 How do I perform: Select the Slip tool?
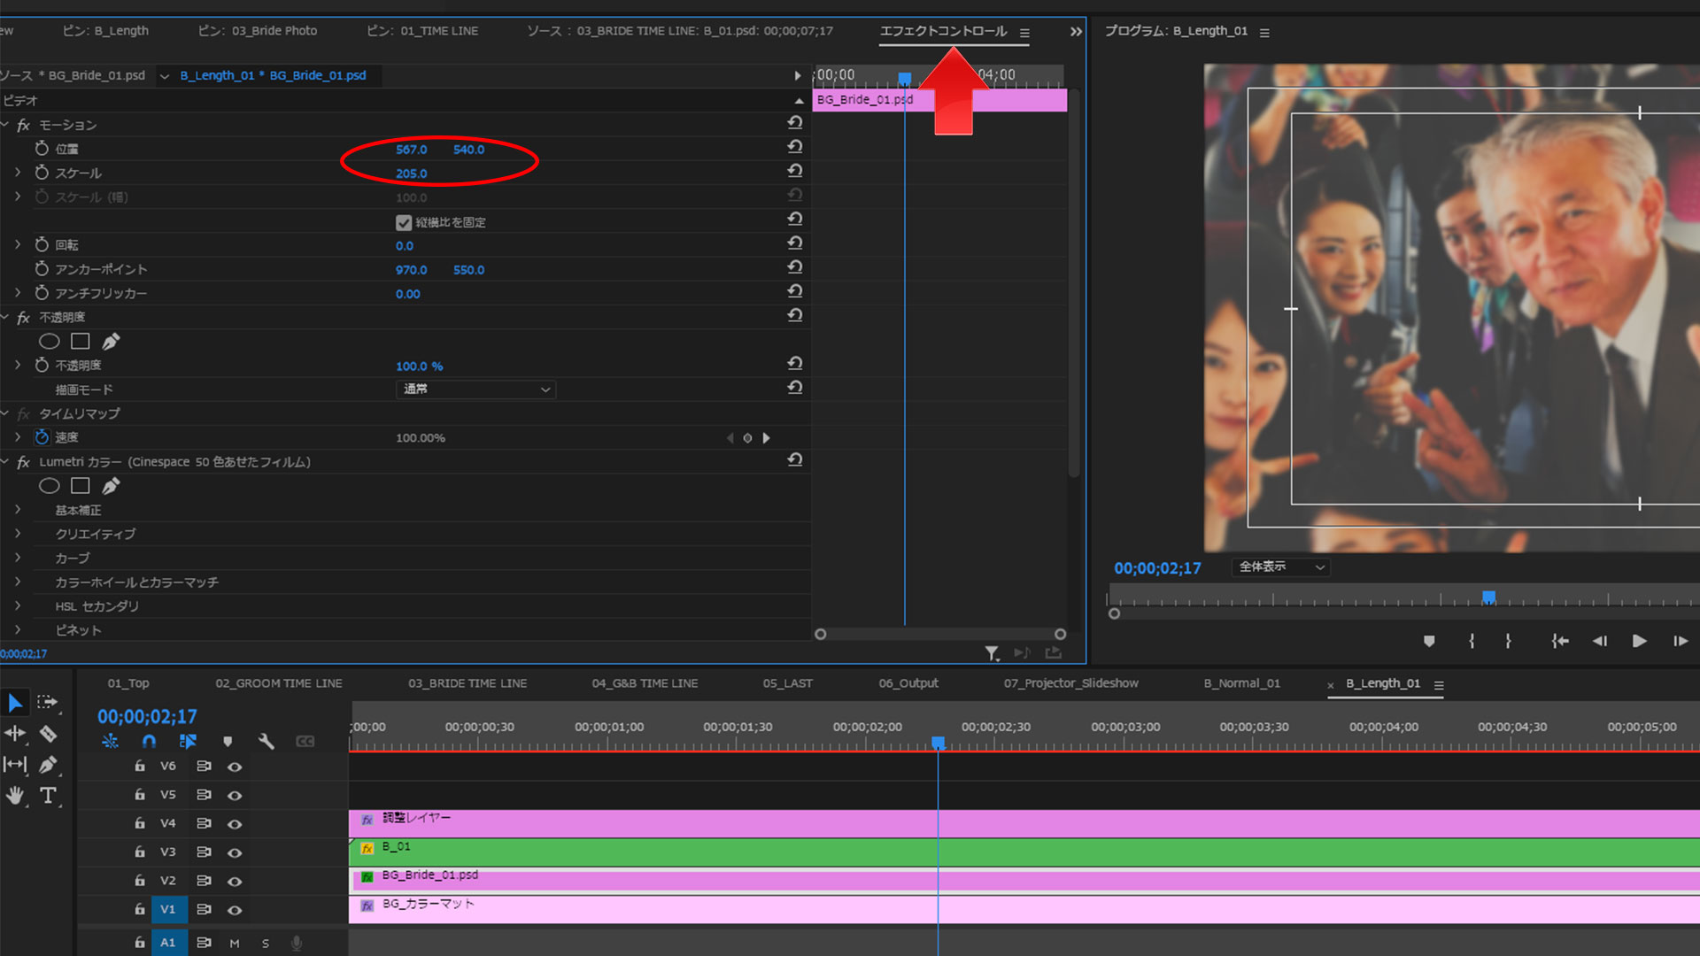[15, 764]
